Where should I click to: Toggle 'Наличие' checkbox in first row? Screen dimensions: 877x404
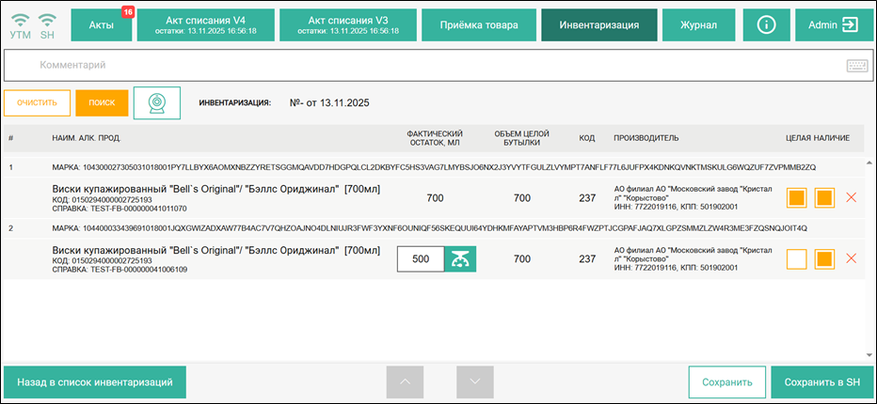pos(825,198)
